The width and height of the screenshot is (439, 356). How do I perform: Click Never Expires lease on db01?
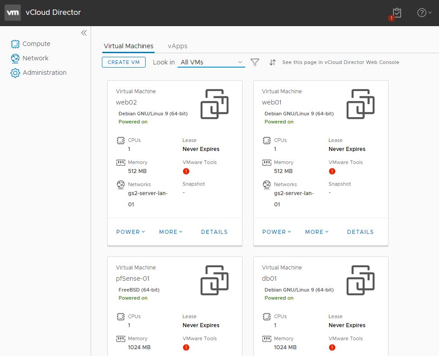(x=347, y=325)
